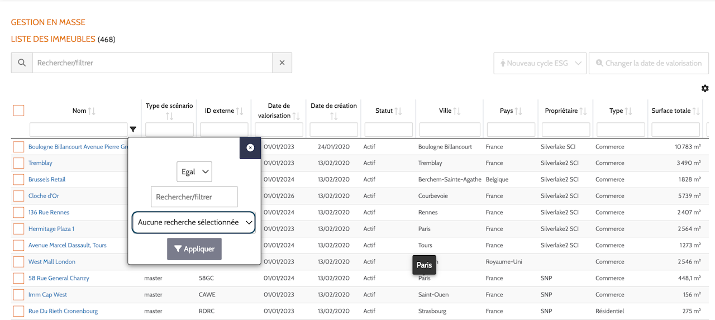
Task: Toggle the select-all header checkbox
Action: [x=18, y=111]
